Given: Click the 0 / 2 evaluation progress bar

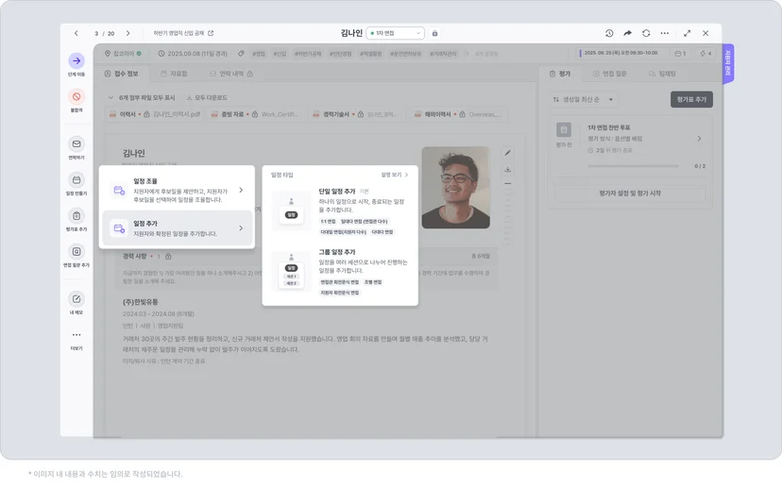Looking at the screenshot, I should tap(633, 166).
